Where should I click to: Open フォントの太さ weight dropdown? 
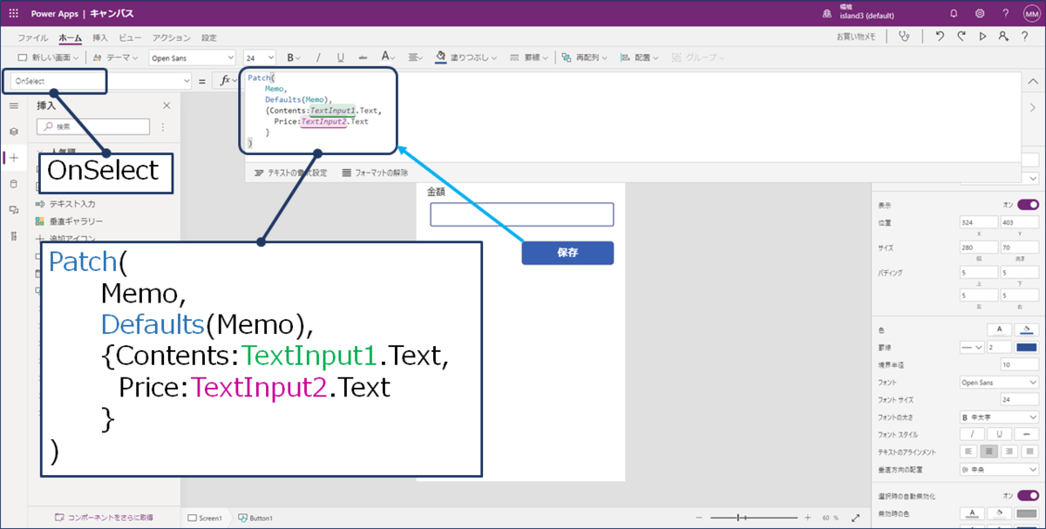coord(999,417)
